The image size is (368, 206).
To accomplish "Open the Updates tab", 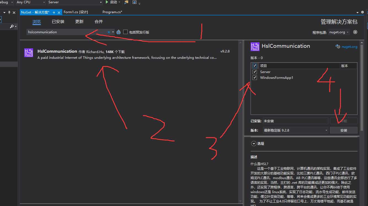I will (79, 22).
